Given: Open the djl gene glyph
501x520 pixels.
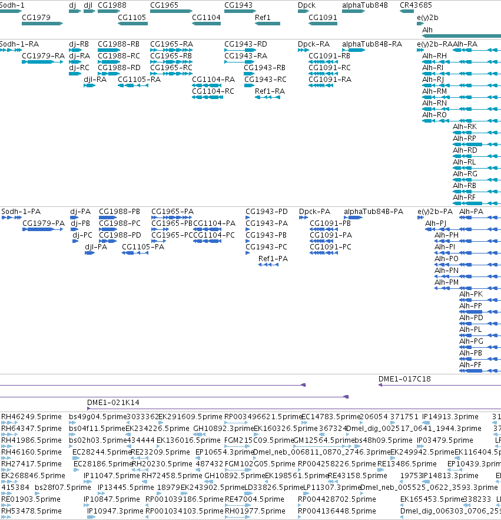Looking at the screenshot, I should click(x=89, y=11).
